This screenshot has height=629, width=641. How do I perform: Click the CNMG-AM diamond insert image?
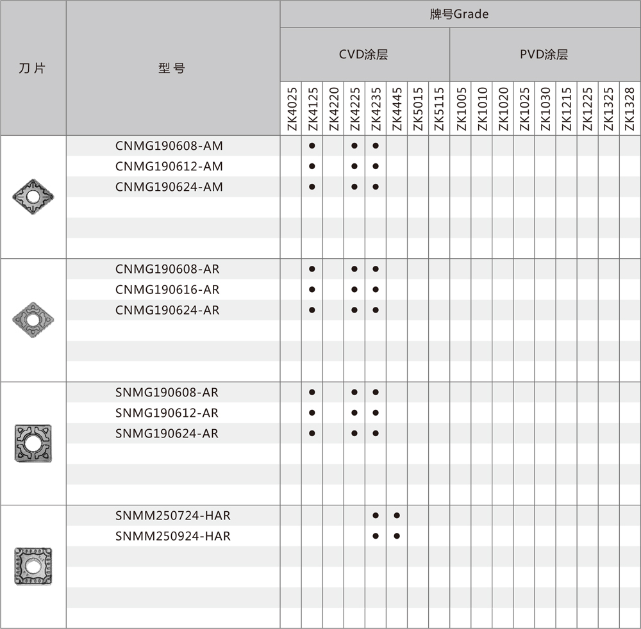(x=33, y=193)
